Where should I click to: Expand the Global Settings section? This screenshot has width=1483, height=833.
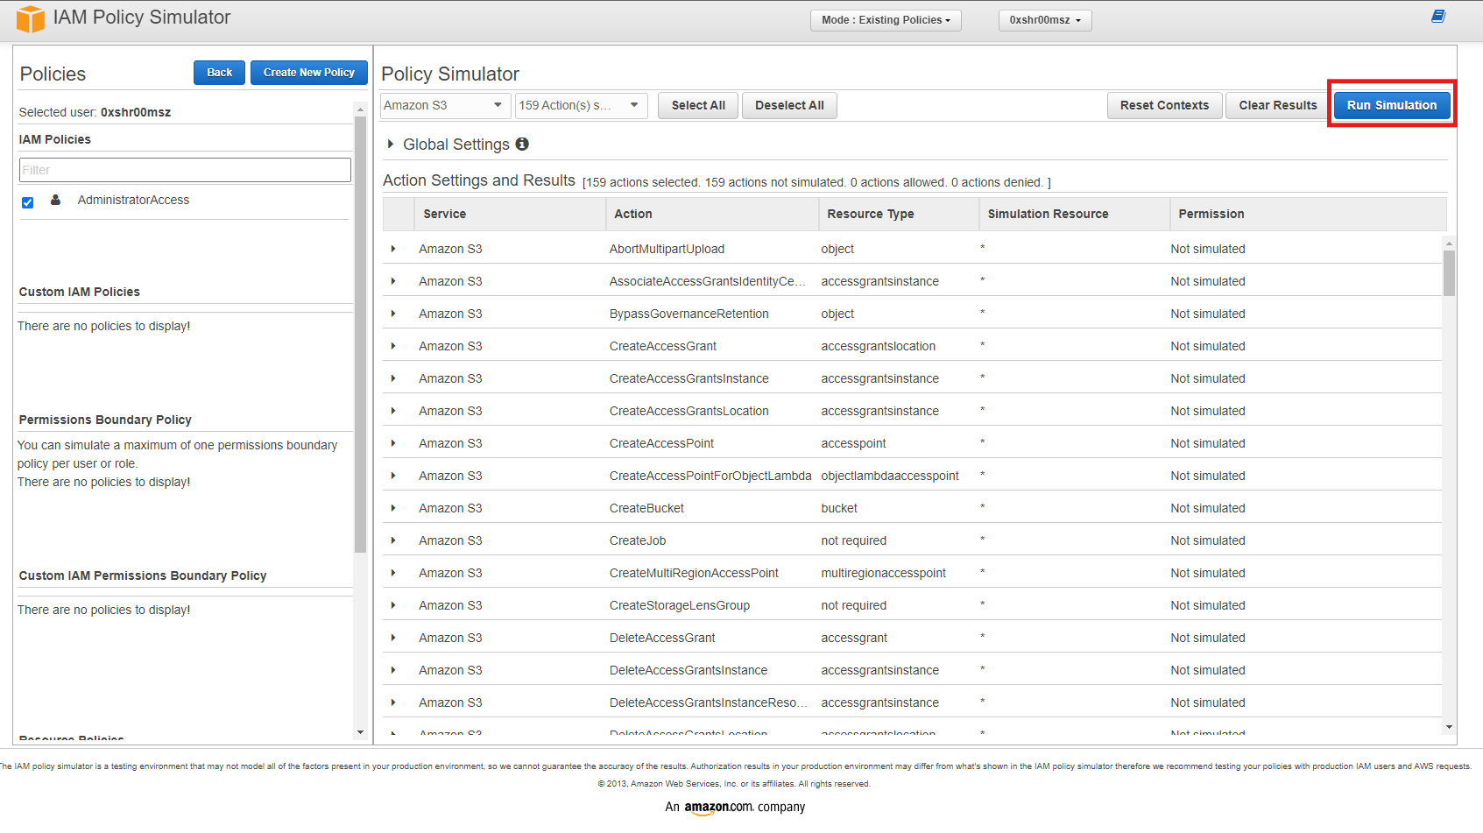click(391, 144)
